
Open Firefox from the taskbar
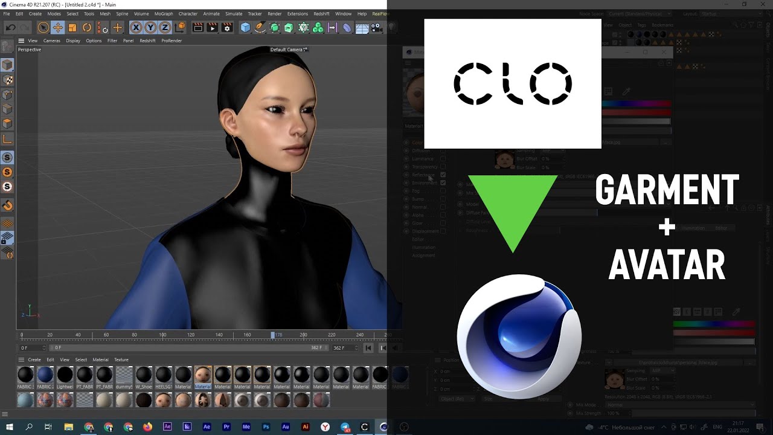point(148,427)
